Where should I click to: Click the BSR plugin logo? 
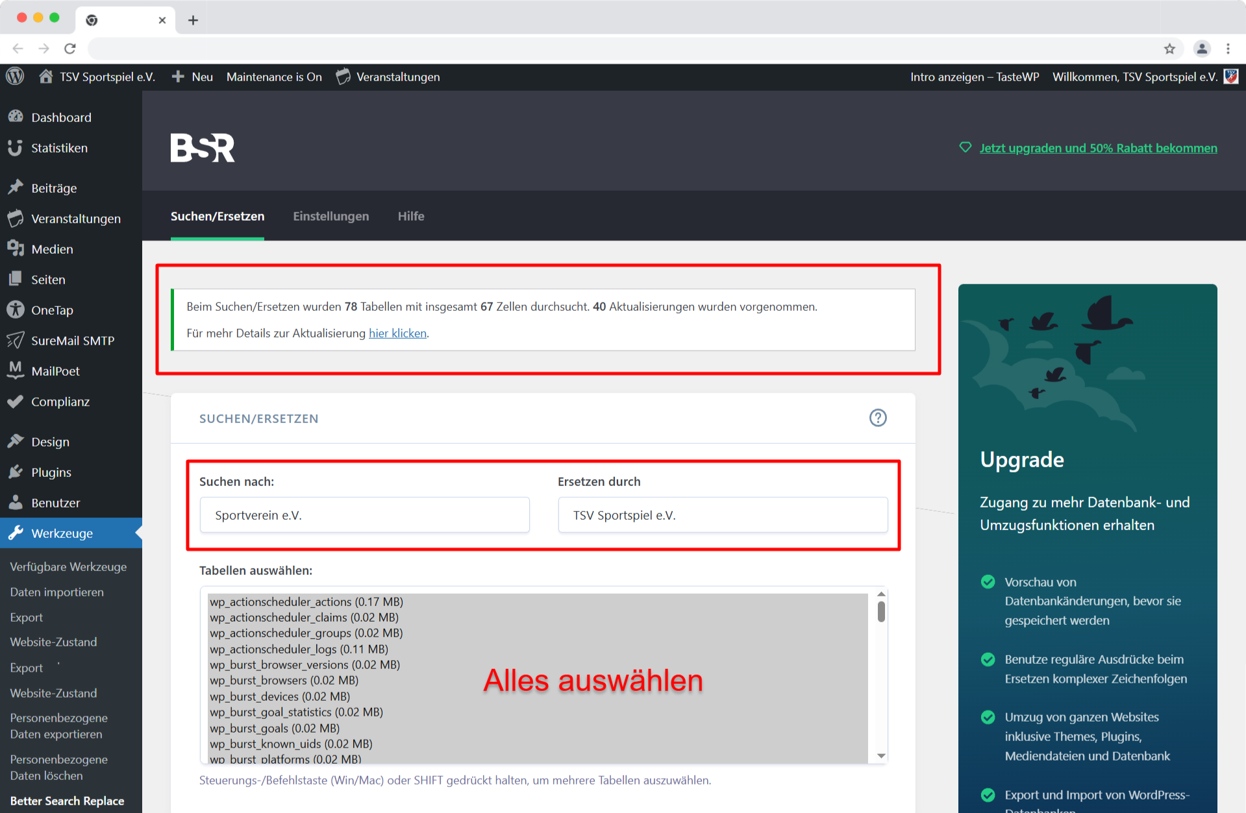[203, 148]
